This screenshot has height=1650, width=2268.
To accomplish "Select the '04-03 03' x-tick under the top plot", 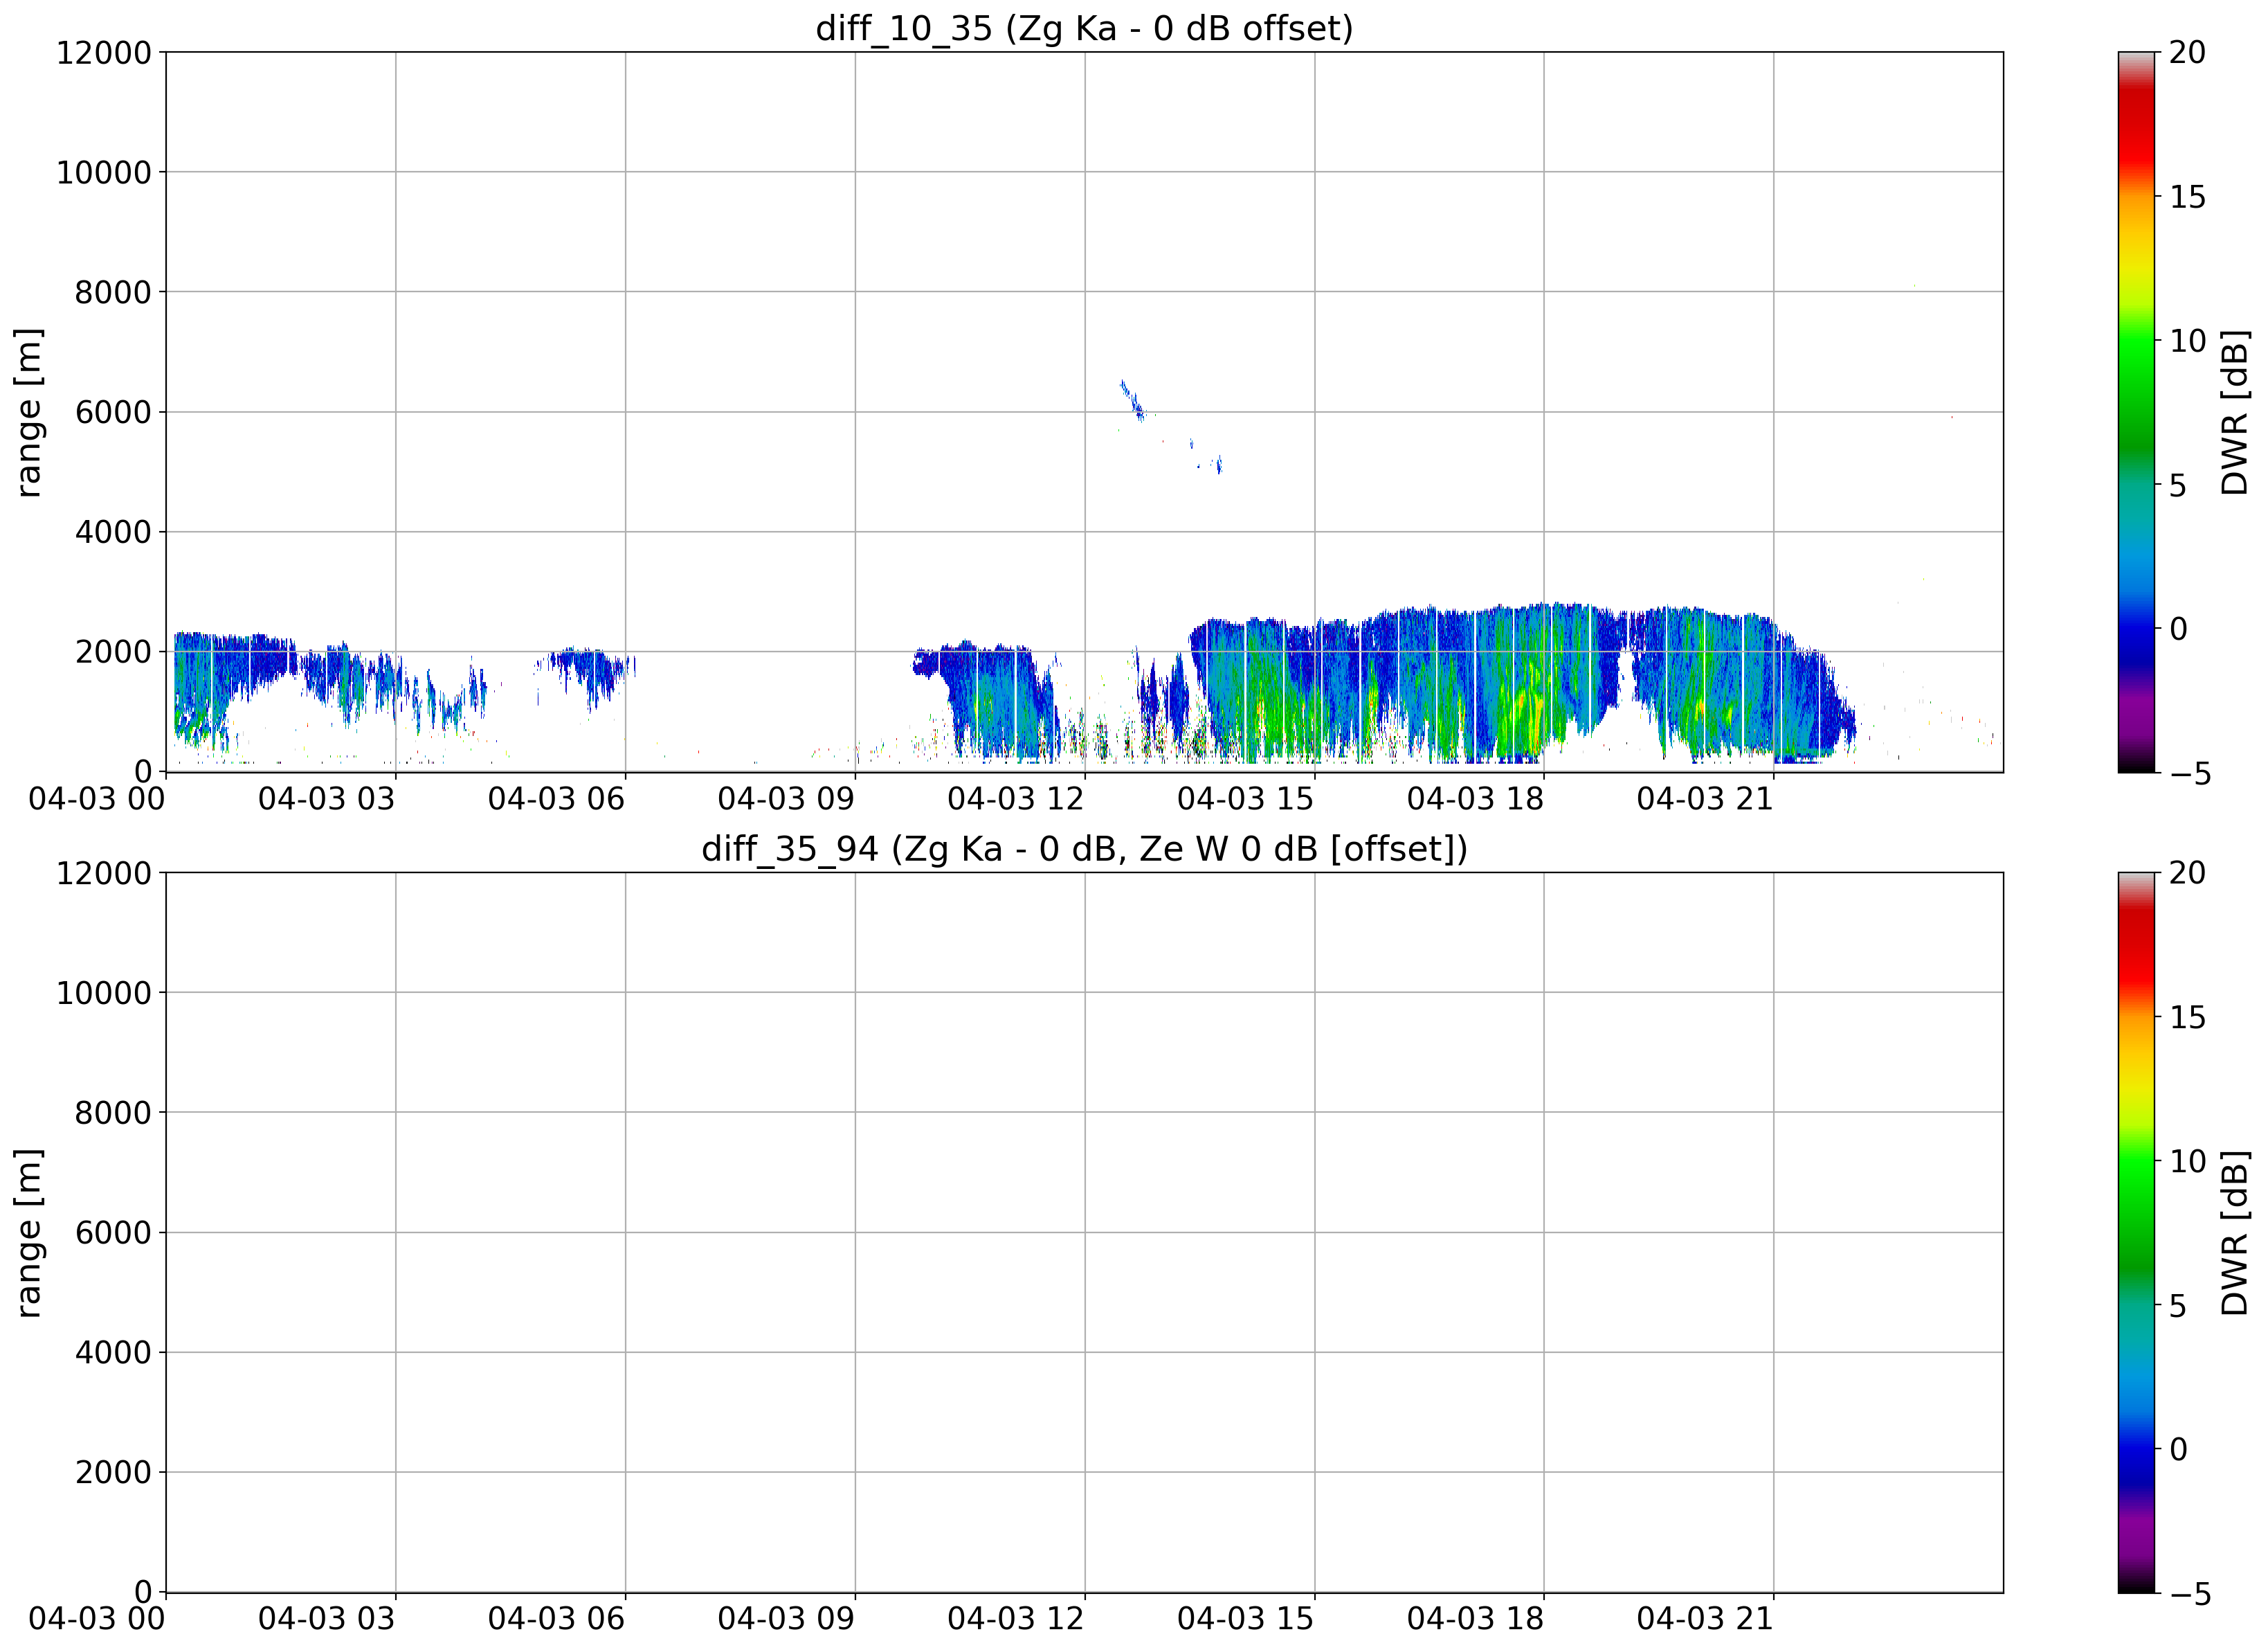I will pyautogui.click(x=327, y=798).
